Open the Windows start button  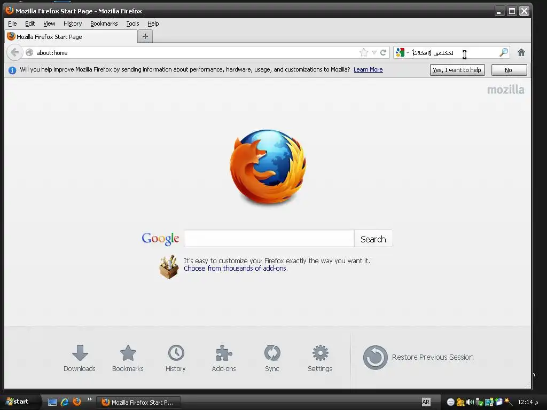(20, 401)
